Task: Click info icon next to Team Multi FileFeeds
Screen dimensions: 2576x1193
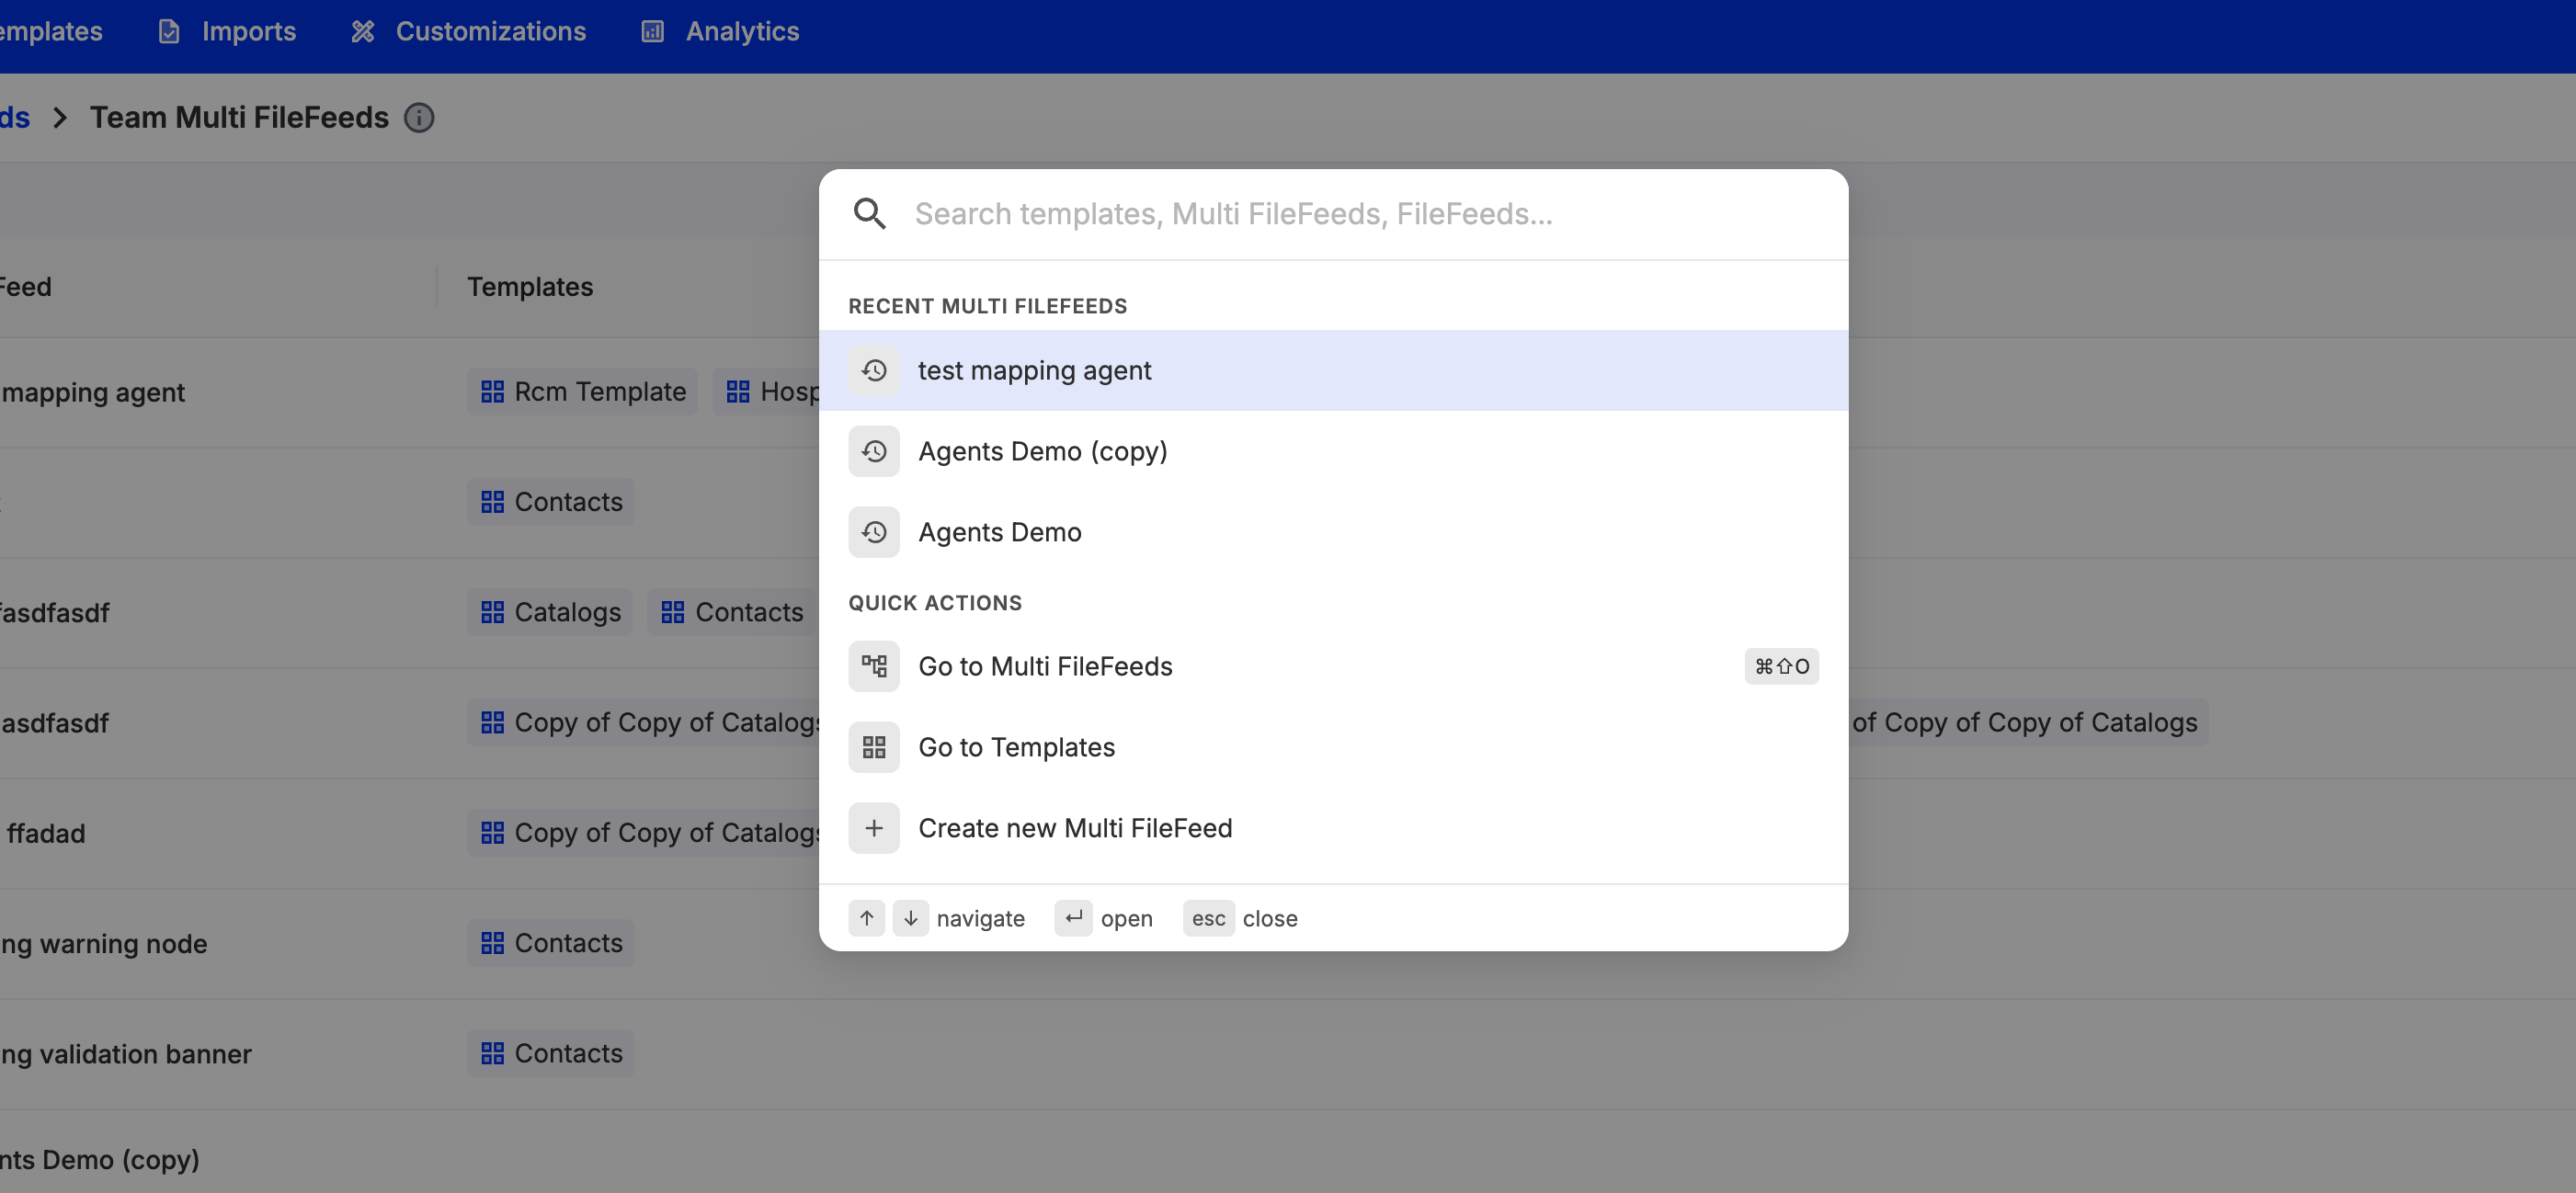Action: (x=419, y=117)
